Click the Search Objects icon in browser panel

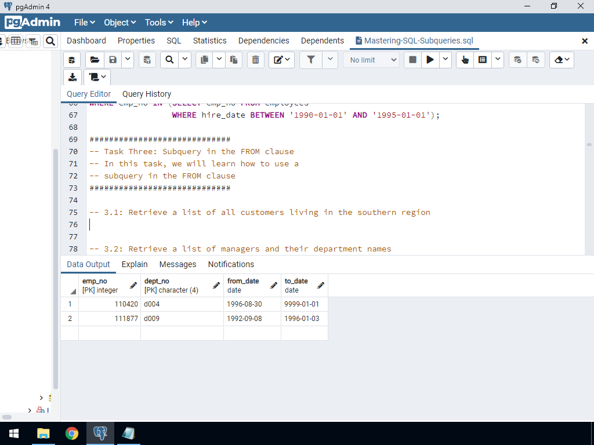point(50,41)
